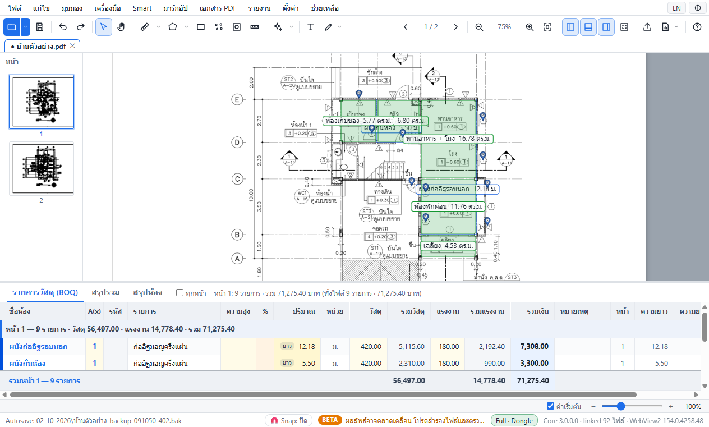
Task: Open help with the question mark icon
Action: pyautogui.click(x=697, y=27)
